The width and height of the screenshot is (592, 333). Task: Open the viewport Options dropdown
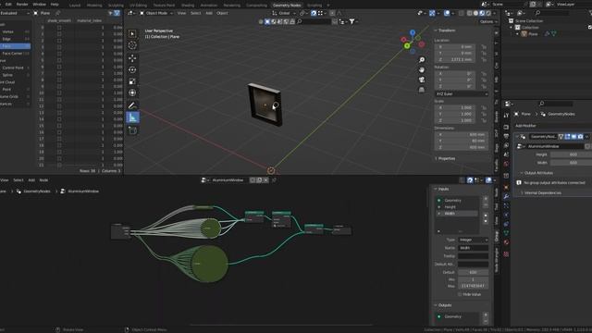point(488,21)
